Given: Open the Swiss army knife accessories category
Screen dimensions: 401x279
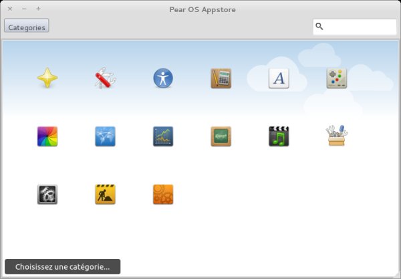Looking at the screenshot, I should (106, 78).
